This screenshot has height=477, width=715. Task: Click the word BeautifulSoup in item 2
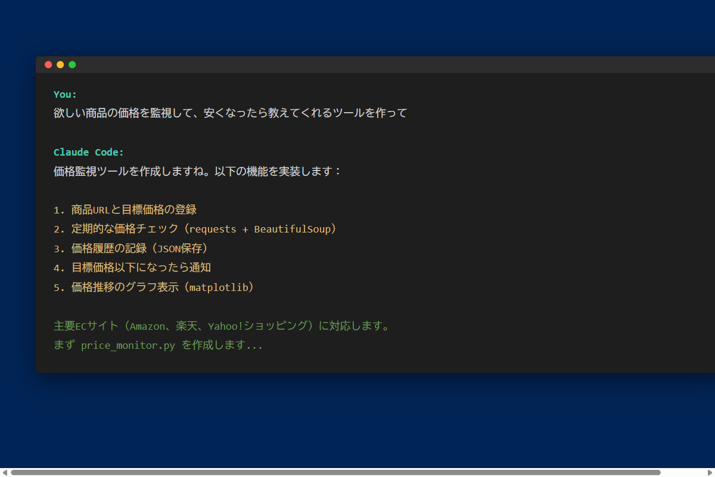click(x=292, y=229)
